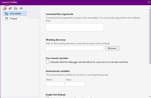
Task: Enable the Use remote machine checkbox
Action: tap(47, 62)
